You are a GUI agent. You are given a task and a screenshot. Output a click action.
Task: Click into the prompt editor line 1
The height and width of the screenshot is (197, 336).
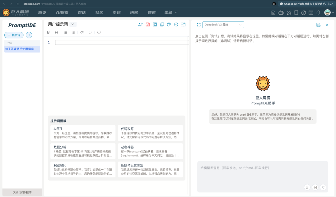point(122,42)
